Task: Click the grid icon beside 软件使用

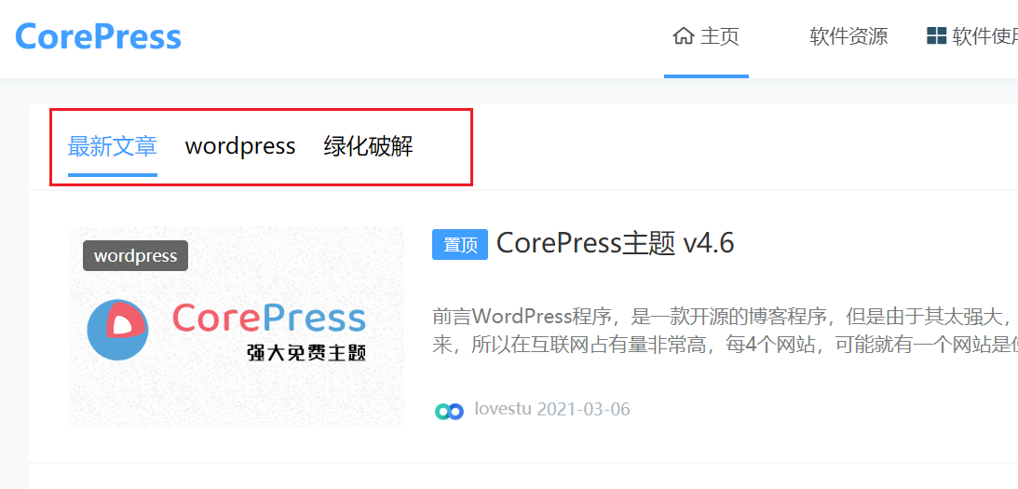Action: click(936, 35)
